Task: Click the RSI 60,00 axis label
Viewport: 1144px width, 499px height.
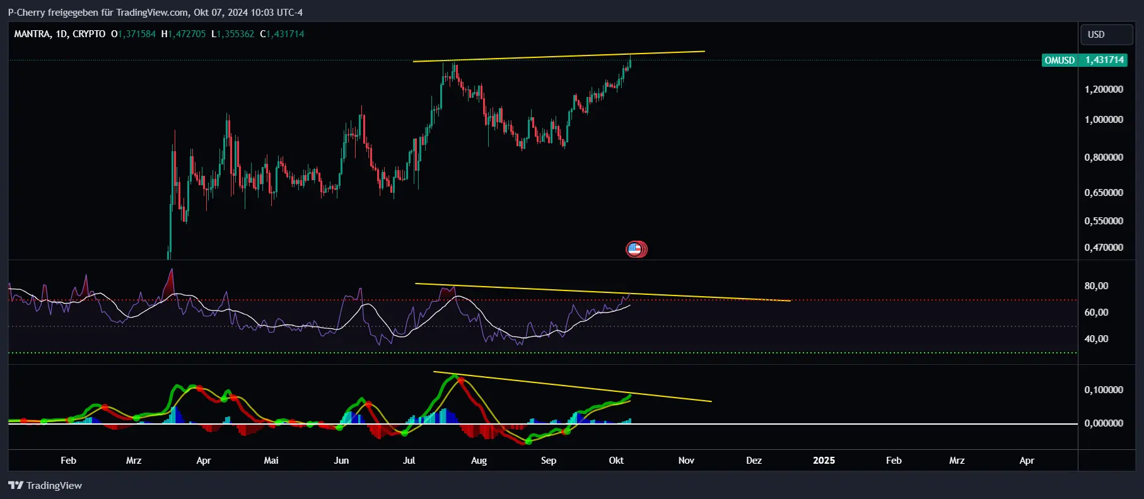Action: (1096, 313)
